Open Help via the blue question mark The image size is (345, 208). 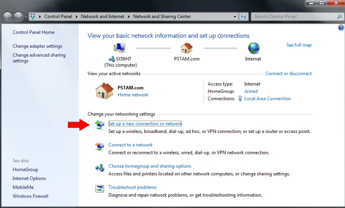[341, 28]
